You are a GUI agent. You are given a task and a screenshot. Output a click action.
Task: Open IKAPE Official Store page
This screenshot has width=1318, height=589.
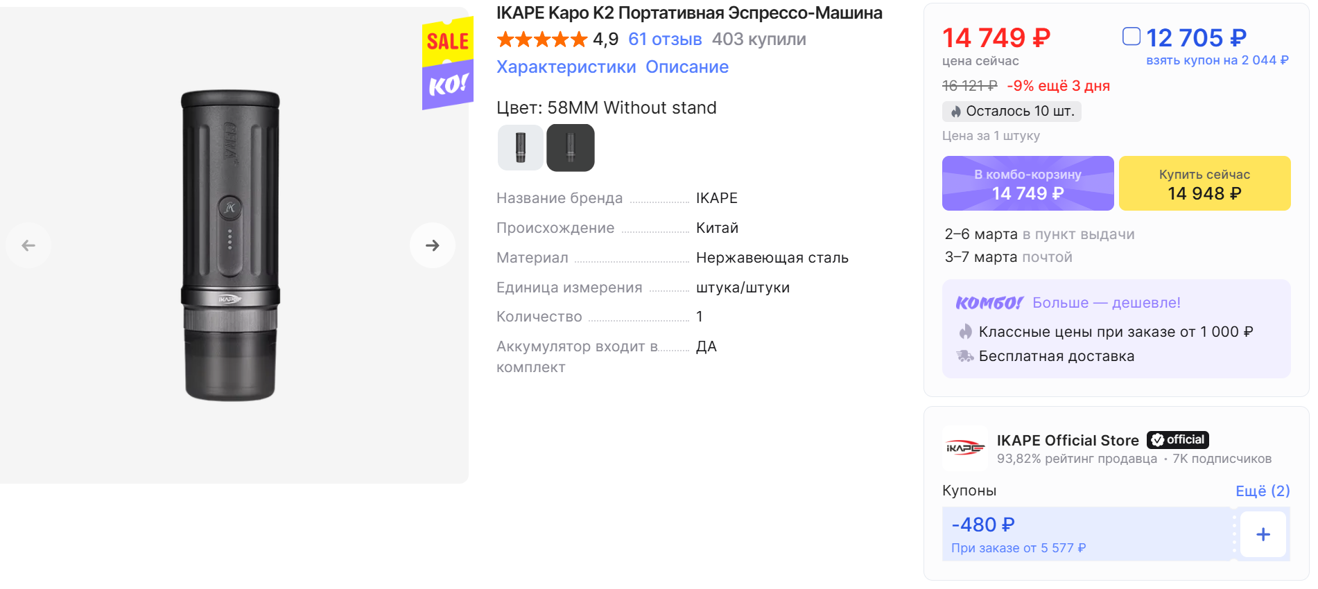(x=1068, y=441)
